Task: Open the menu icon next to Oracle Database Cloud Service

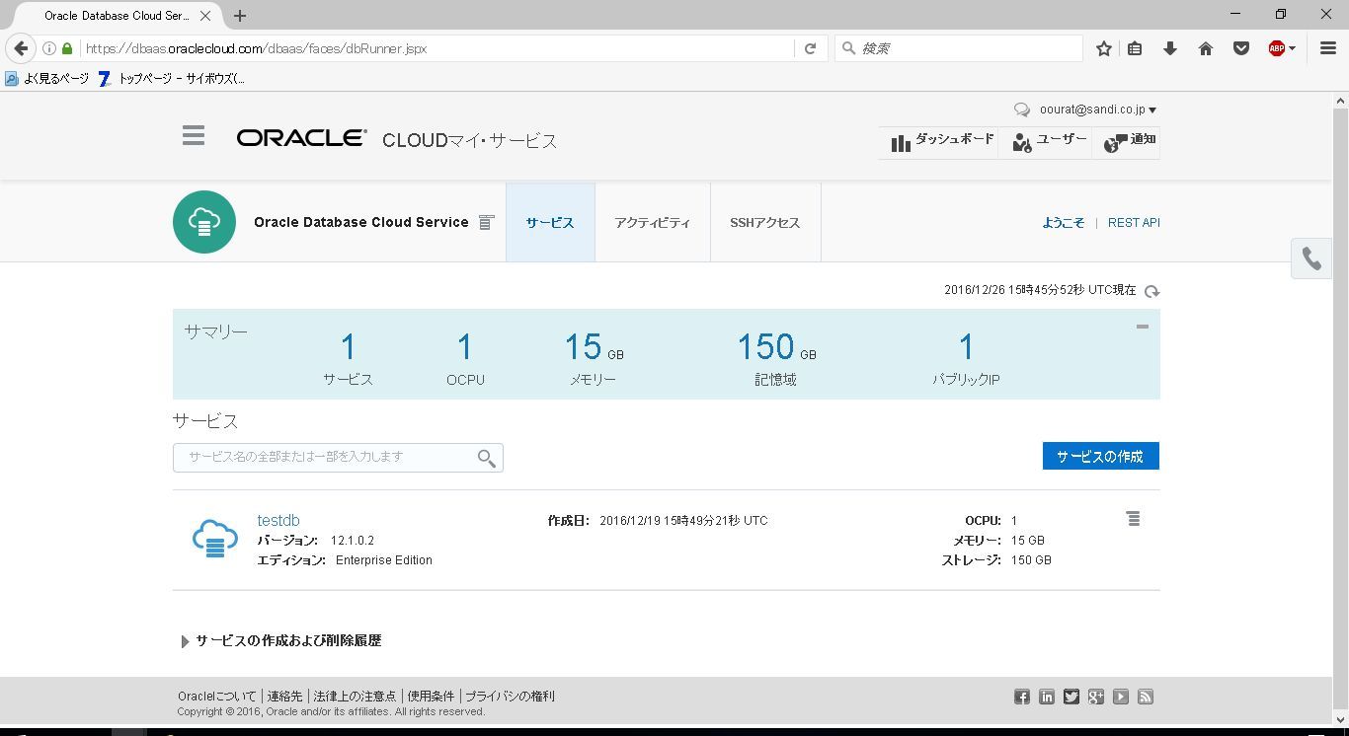Action: (x=486, y=223)
